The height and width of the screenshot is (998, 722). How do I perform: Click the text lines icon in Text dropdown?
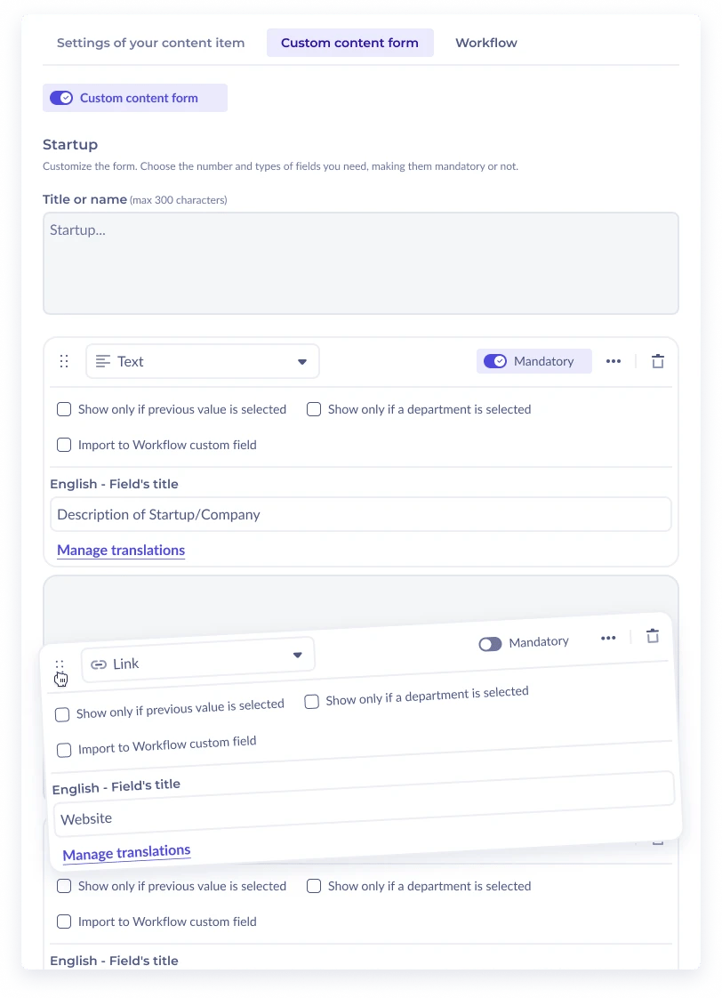103,361
